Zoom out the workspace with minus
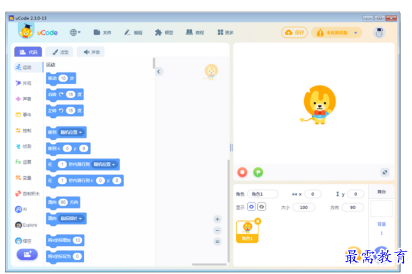 (x=218, y=231)
